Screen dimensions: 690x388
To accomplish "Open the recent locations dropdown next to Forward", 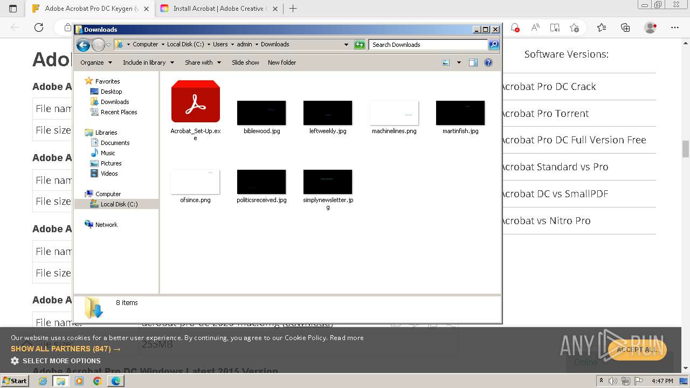I will (108, 45).
